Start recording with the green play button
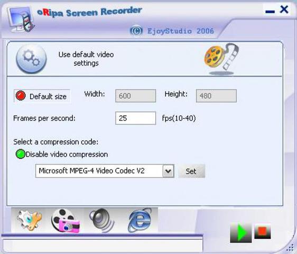 pyautogui.click(x=241, y=232)
